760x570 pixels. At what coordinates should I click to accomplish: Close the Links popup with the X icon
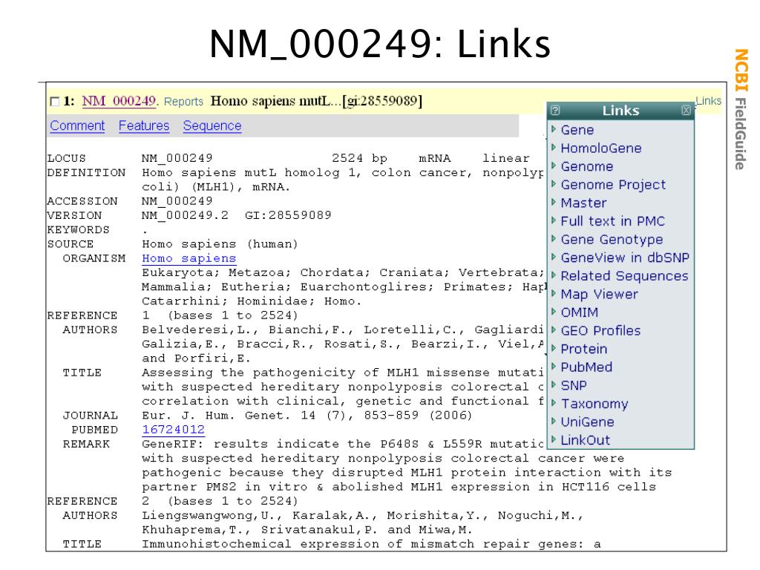[686, 110]
